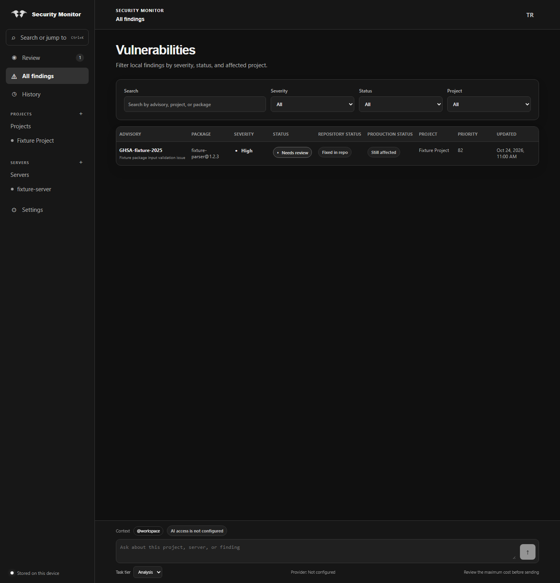Click the Updated column header
This screenshot has height=583, width=560.
[506, 134]
